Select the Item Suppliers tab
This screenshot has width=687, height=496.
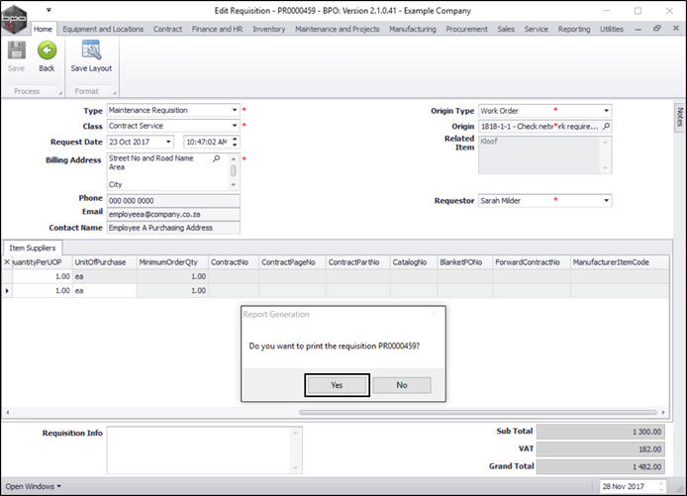point(33,248)
